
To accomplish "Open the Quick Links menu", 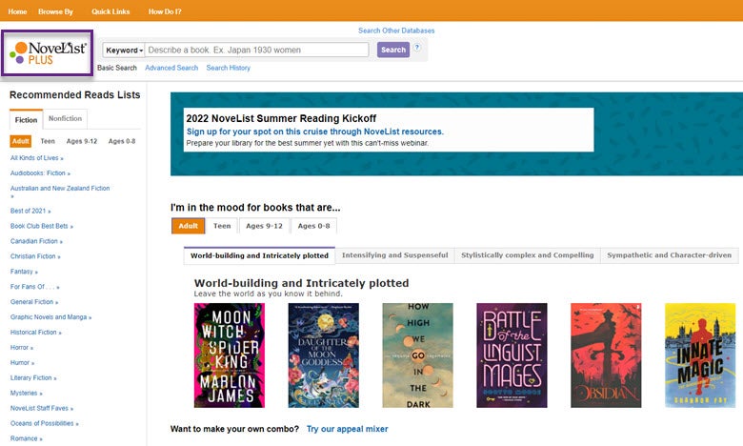I will coord(111,11).
